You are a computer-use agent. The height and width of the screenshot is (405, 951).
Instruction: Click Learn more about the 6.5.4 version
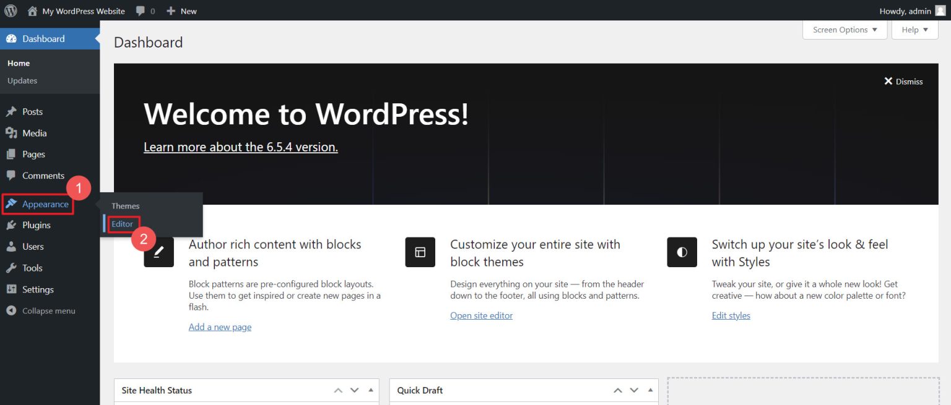[240, 147]
